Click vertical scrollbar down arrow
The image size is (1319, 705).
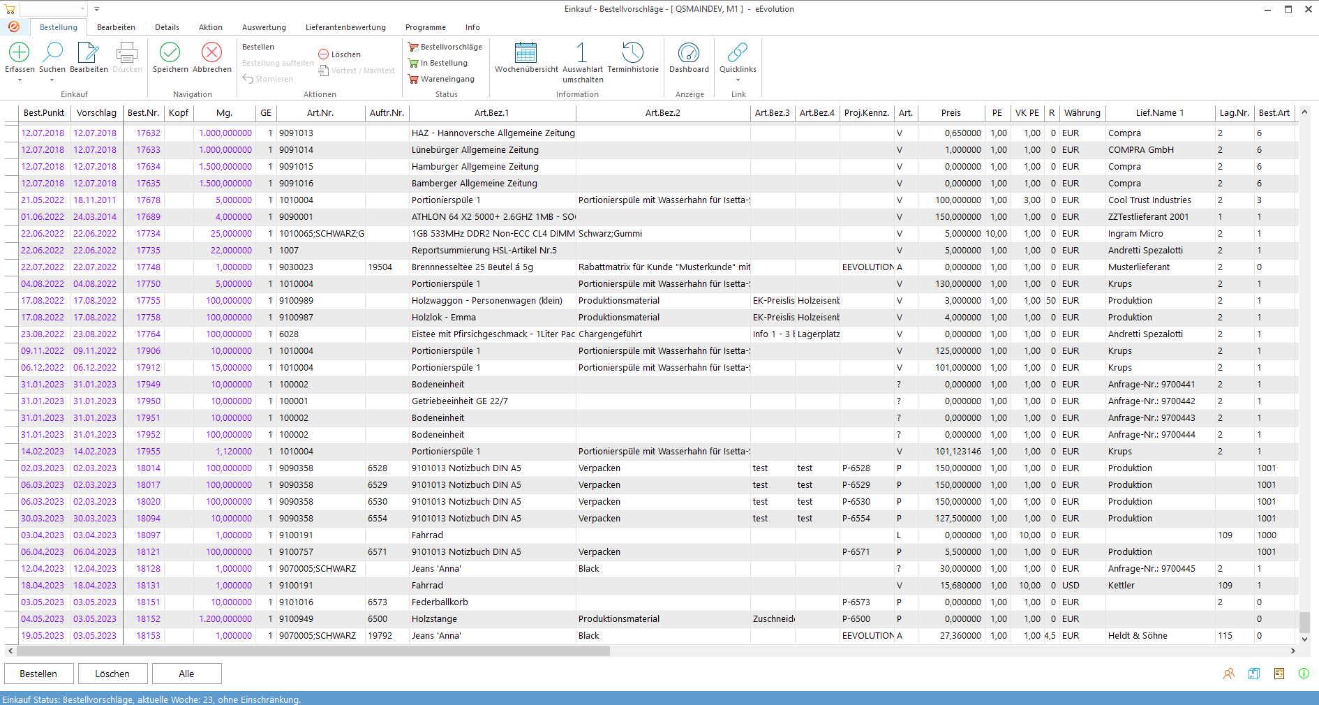pyautogui.click(x=1304, y=638)
